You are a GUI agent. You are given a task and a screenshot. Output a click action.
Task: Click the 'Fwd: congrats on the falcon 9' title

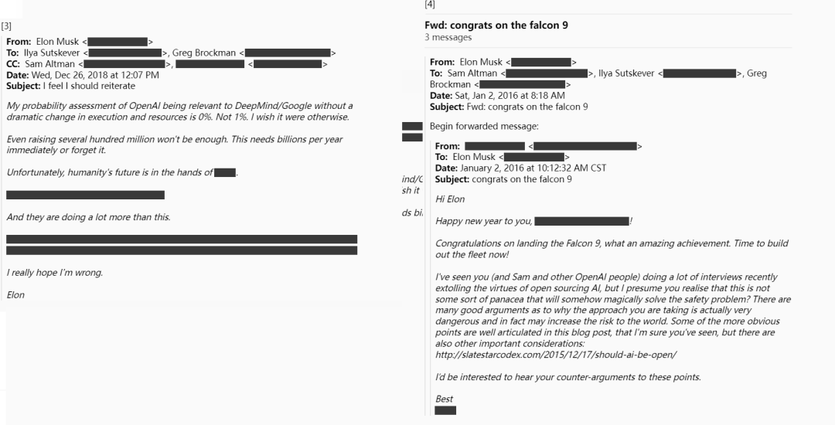496,25
